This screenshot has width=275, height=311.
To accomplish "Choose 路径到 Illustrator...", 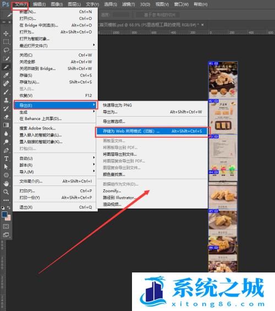I will 152,198.
